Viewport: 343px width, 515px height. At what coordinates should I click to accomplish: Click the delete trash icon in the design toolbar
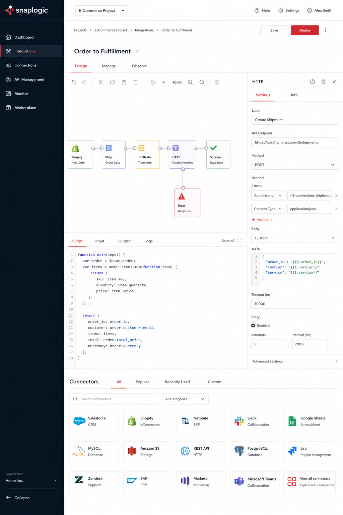(135, 82)
